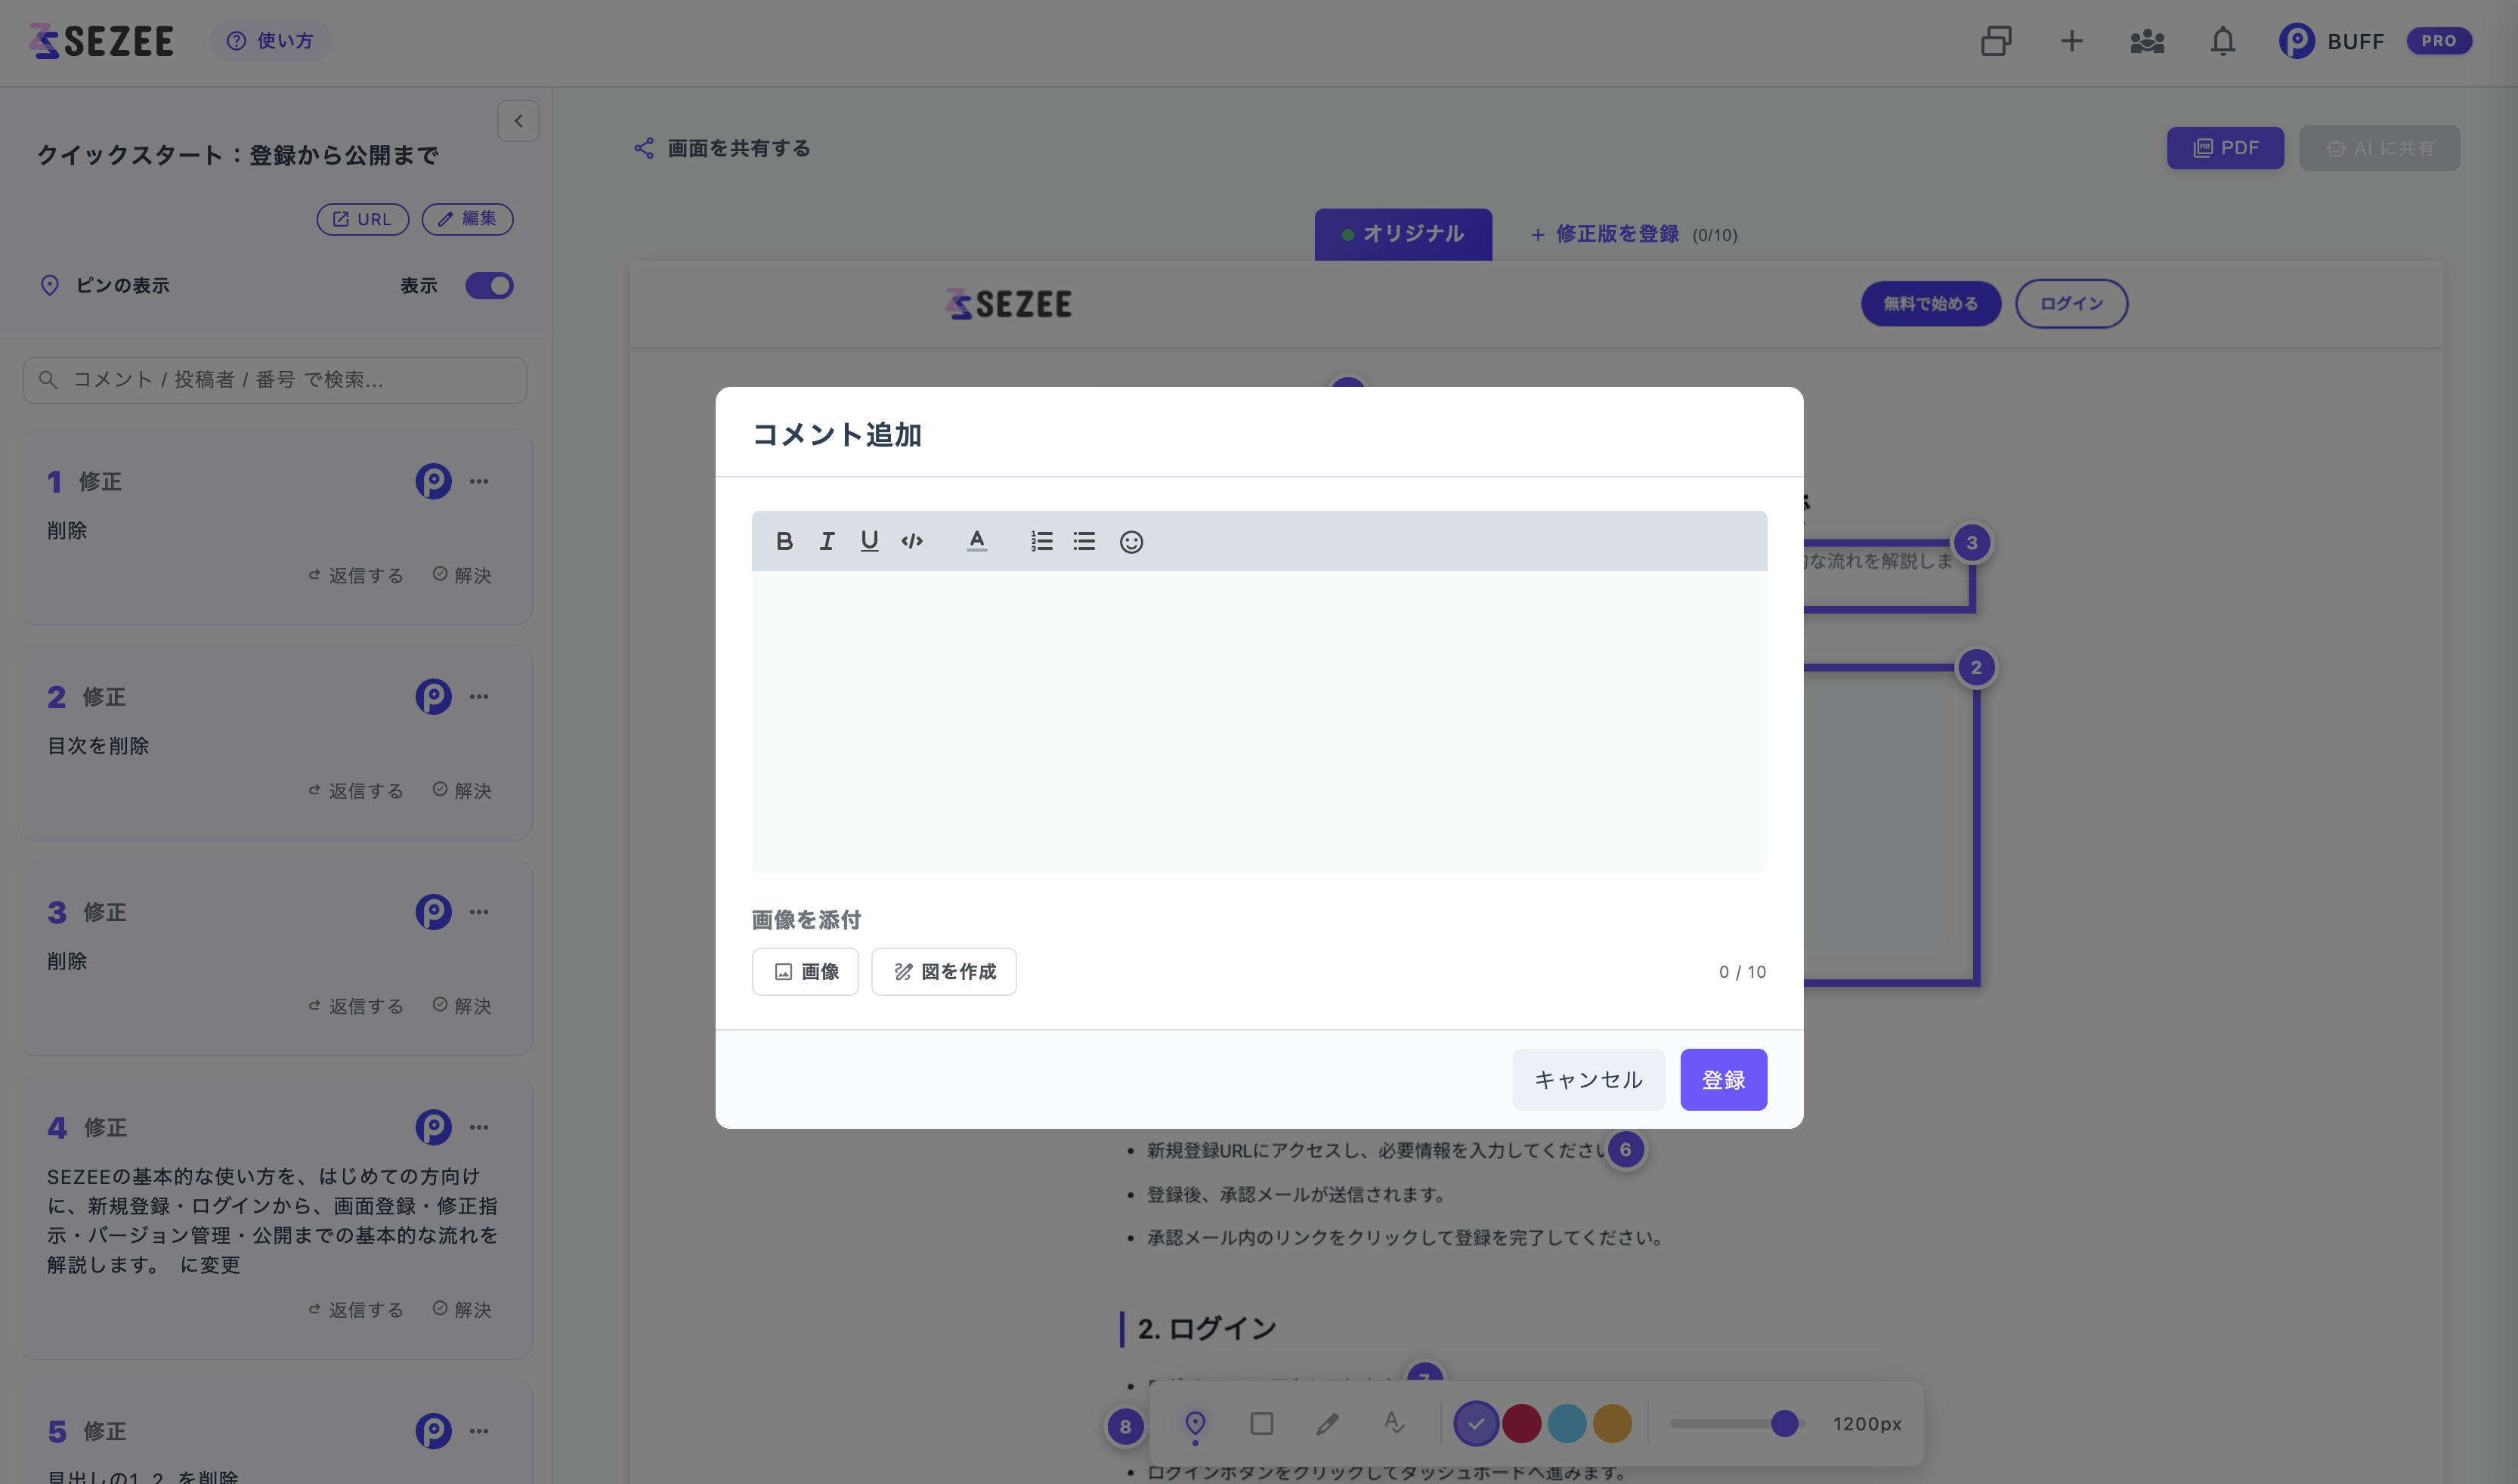Select the red color swatch
Screen dimensions: 2518x1484
click(x=1521, y=1423)
